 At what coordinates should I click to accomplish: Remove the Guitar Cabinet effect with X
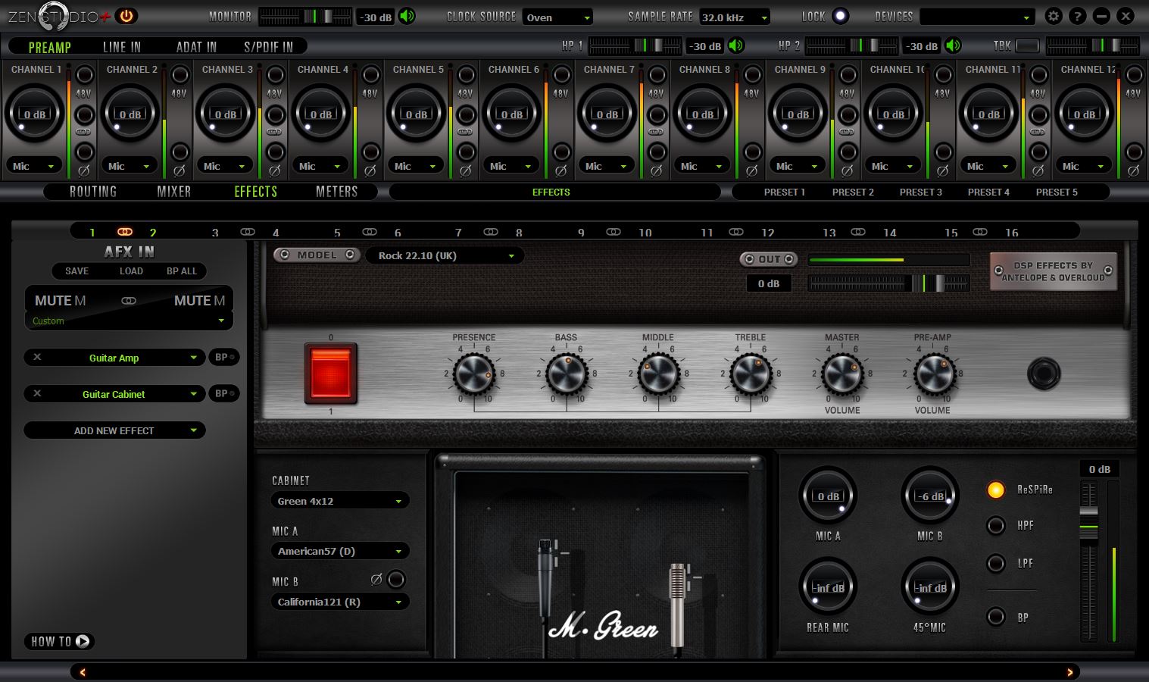[37, 393]
